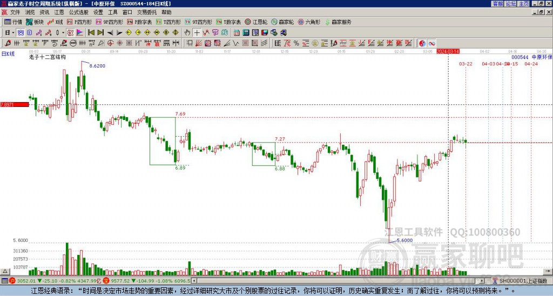
Task: Click the red 7.8971 price tag
Action: (x=15, y=105)
